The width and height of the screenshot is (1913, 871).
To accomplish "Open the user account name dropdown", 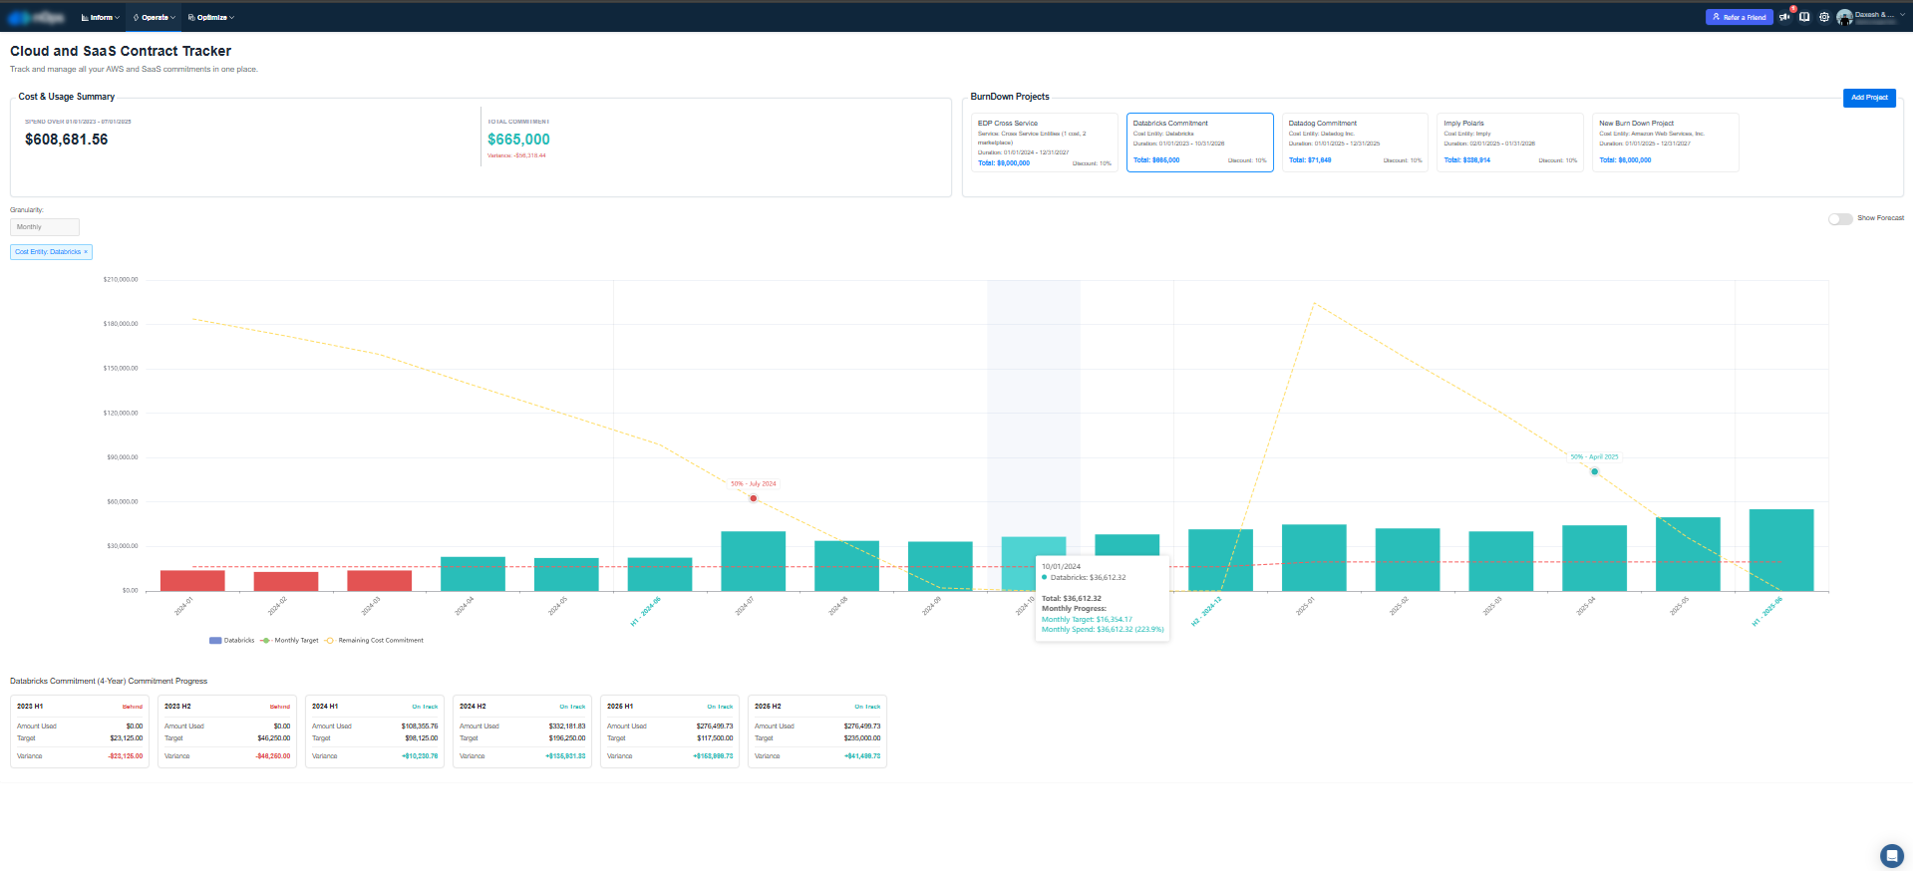I will (1878, 17).
